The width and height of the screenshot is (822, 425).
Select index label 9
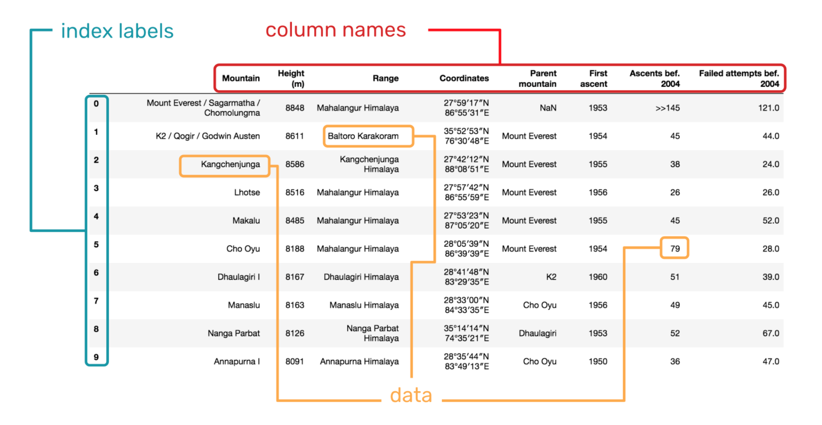point(96,357)
